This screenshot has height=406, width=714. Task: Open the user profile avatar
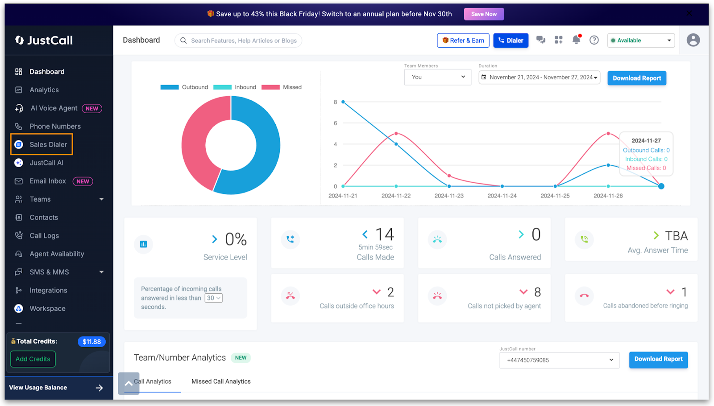[693, 40]
